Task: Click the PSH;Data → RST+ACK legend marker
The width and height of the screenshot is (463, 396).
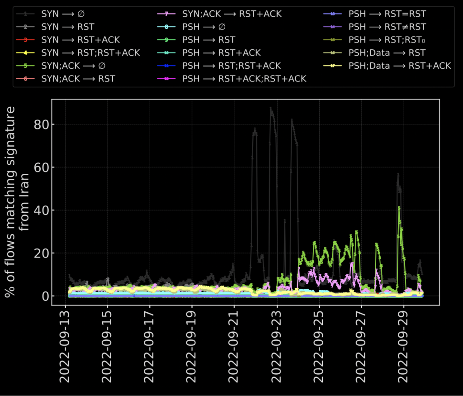Action: tap(333, 66)
